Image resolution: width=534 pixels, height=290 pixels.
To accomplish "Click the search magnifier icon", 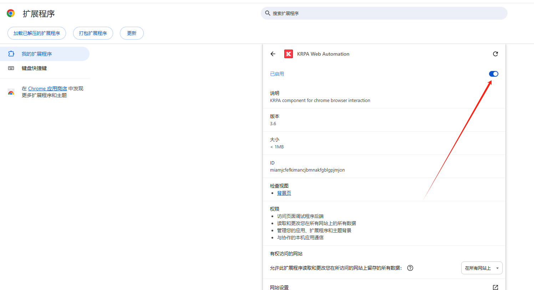I will 268,13.
